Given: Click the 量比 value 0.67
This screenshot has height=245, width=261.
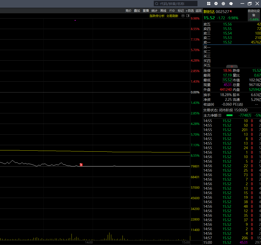Looking at the screenshot, I should click(257, 75).
